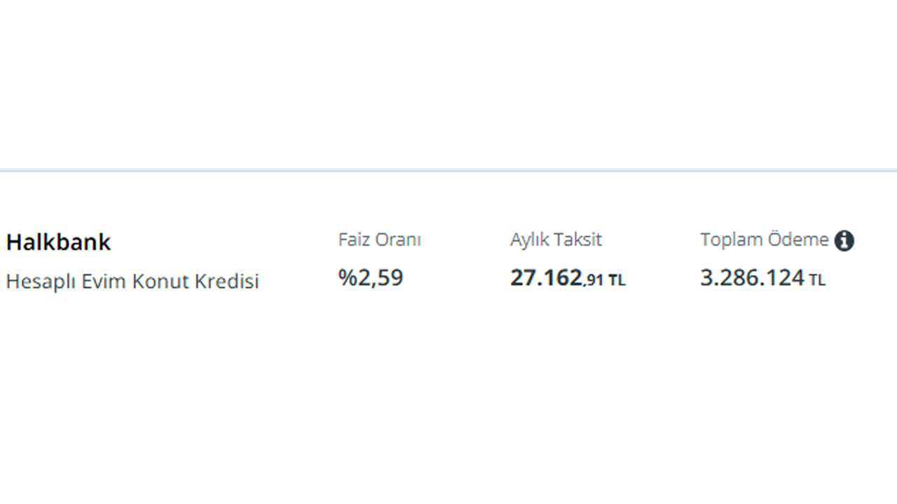The image size is (897, 504).
Task: Select the 27.162 monthly installment amount
Action: tap(546, 278)
